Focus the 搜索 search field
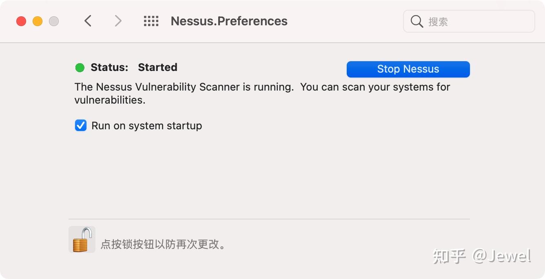 click(x=477, y=21)
